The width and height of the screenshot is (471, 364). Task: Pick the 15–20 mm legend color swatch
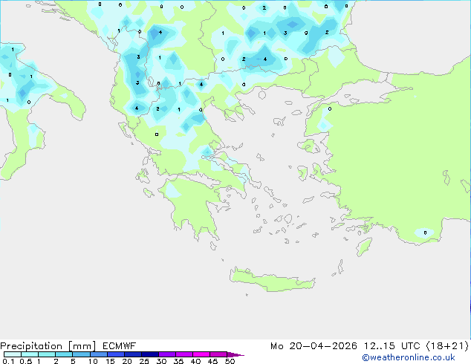pos(115,354)
